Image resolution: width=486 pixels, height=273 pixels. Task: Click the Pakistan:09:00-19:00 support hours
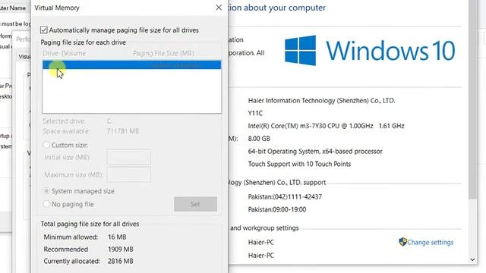point(277,209)
